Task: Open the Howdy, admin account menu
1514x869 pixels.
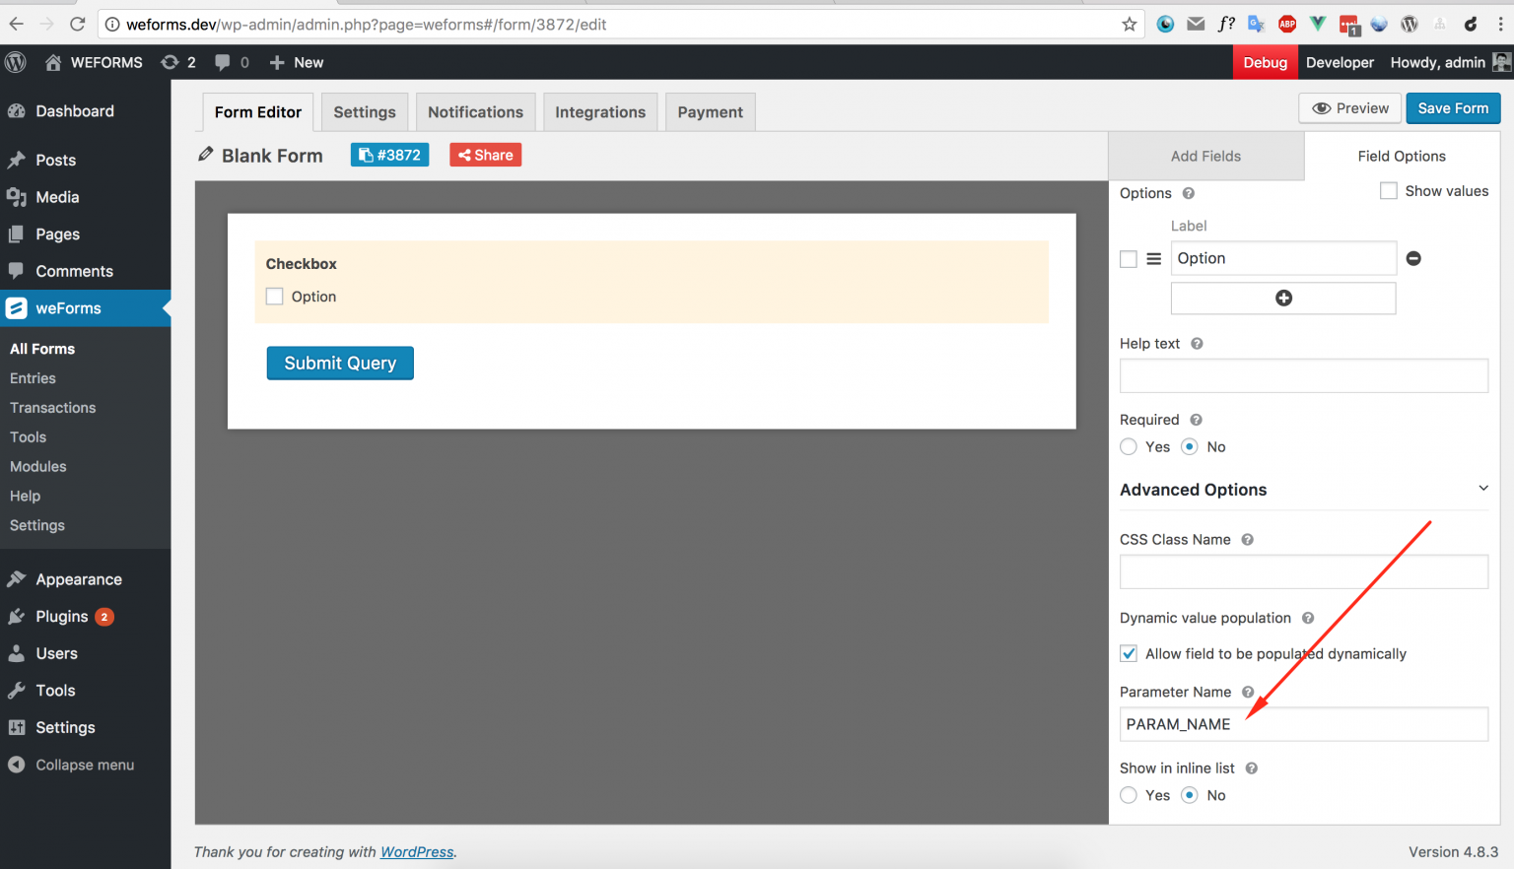Action: [x=1449, y=62]
